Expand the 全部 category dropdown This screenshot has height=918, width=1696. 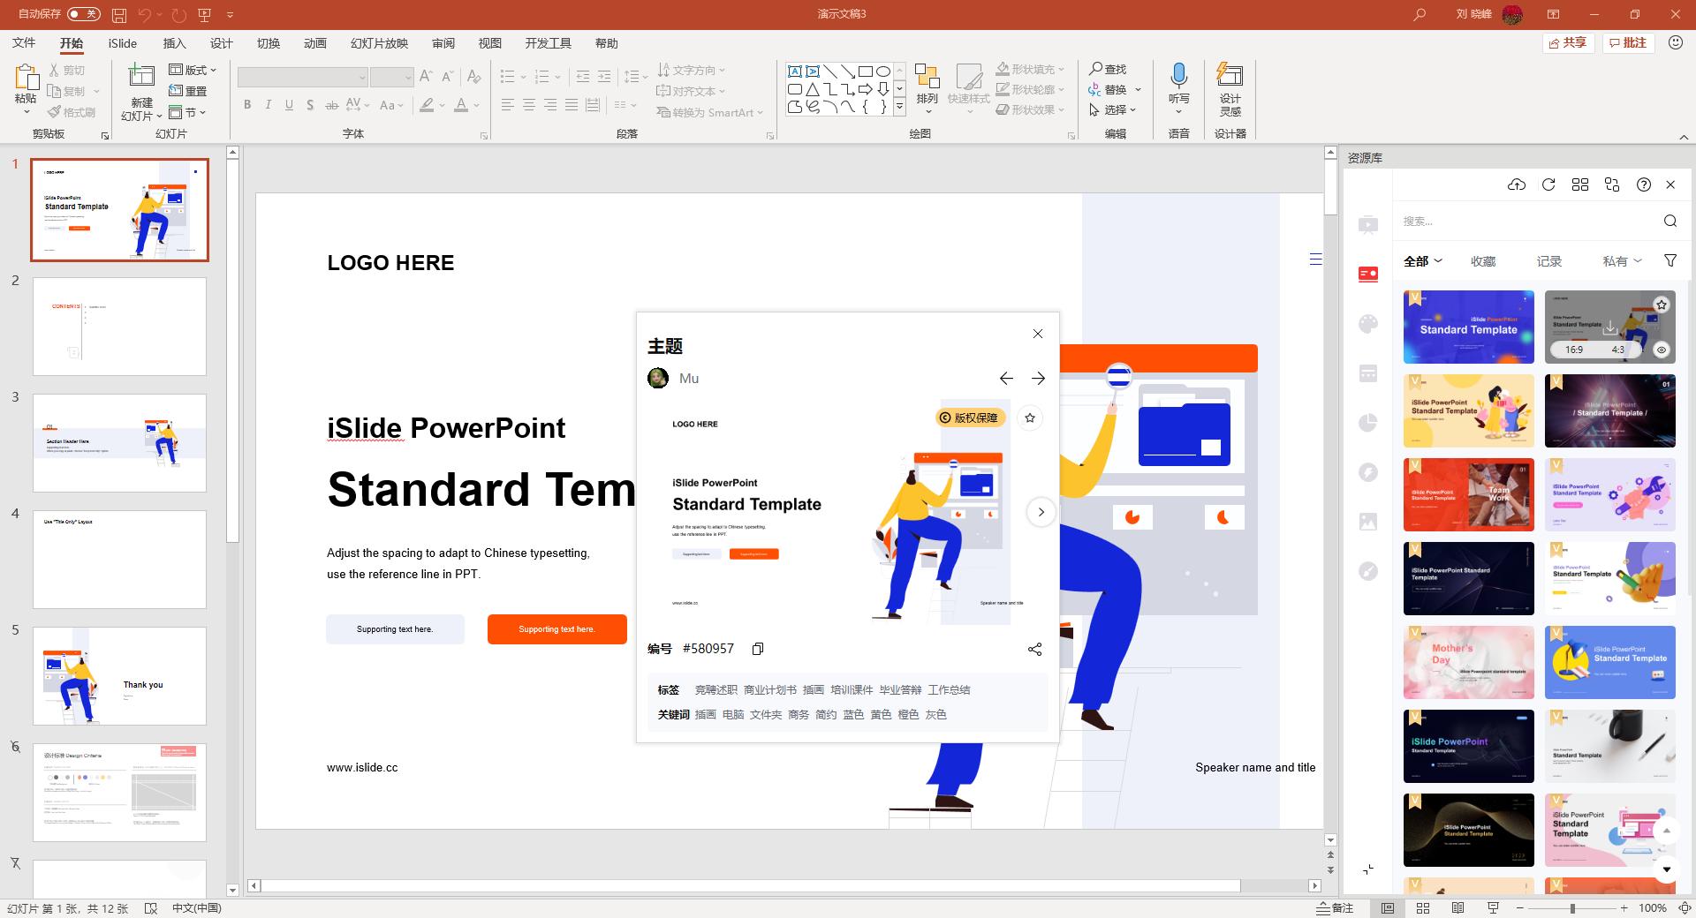pyautogui.click(x=1423, y=261)
